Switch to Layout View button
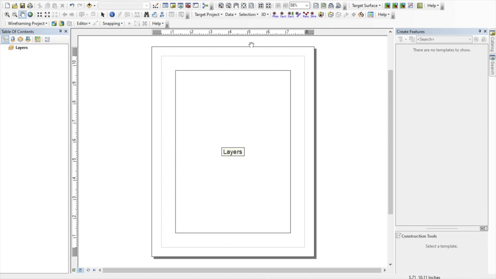Image resolution: width=496 pixels, height=279 pixels. 80,270
